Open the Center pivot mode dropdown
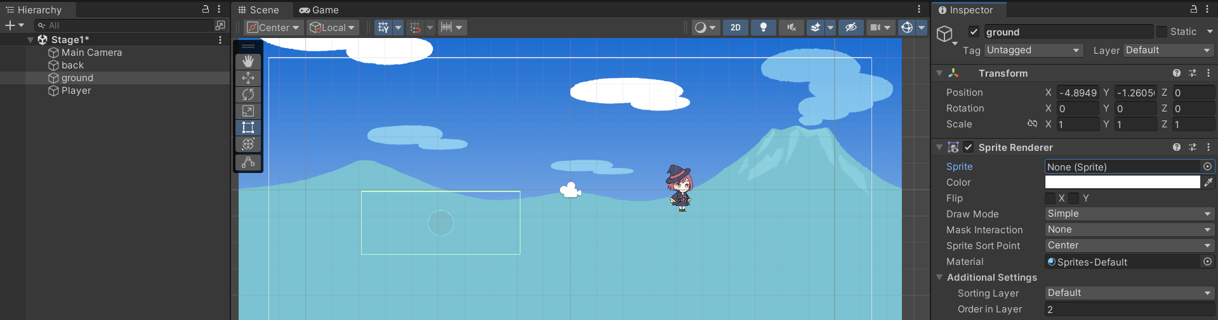Image resolution: width=1218 pixels, height=320 pixels. pos(273,27)
